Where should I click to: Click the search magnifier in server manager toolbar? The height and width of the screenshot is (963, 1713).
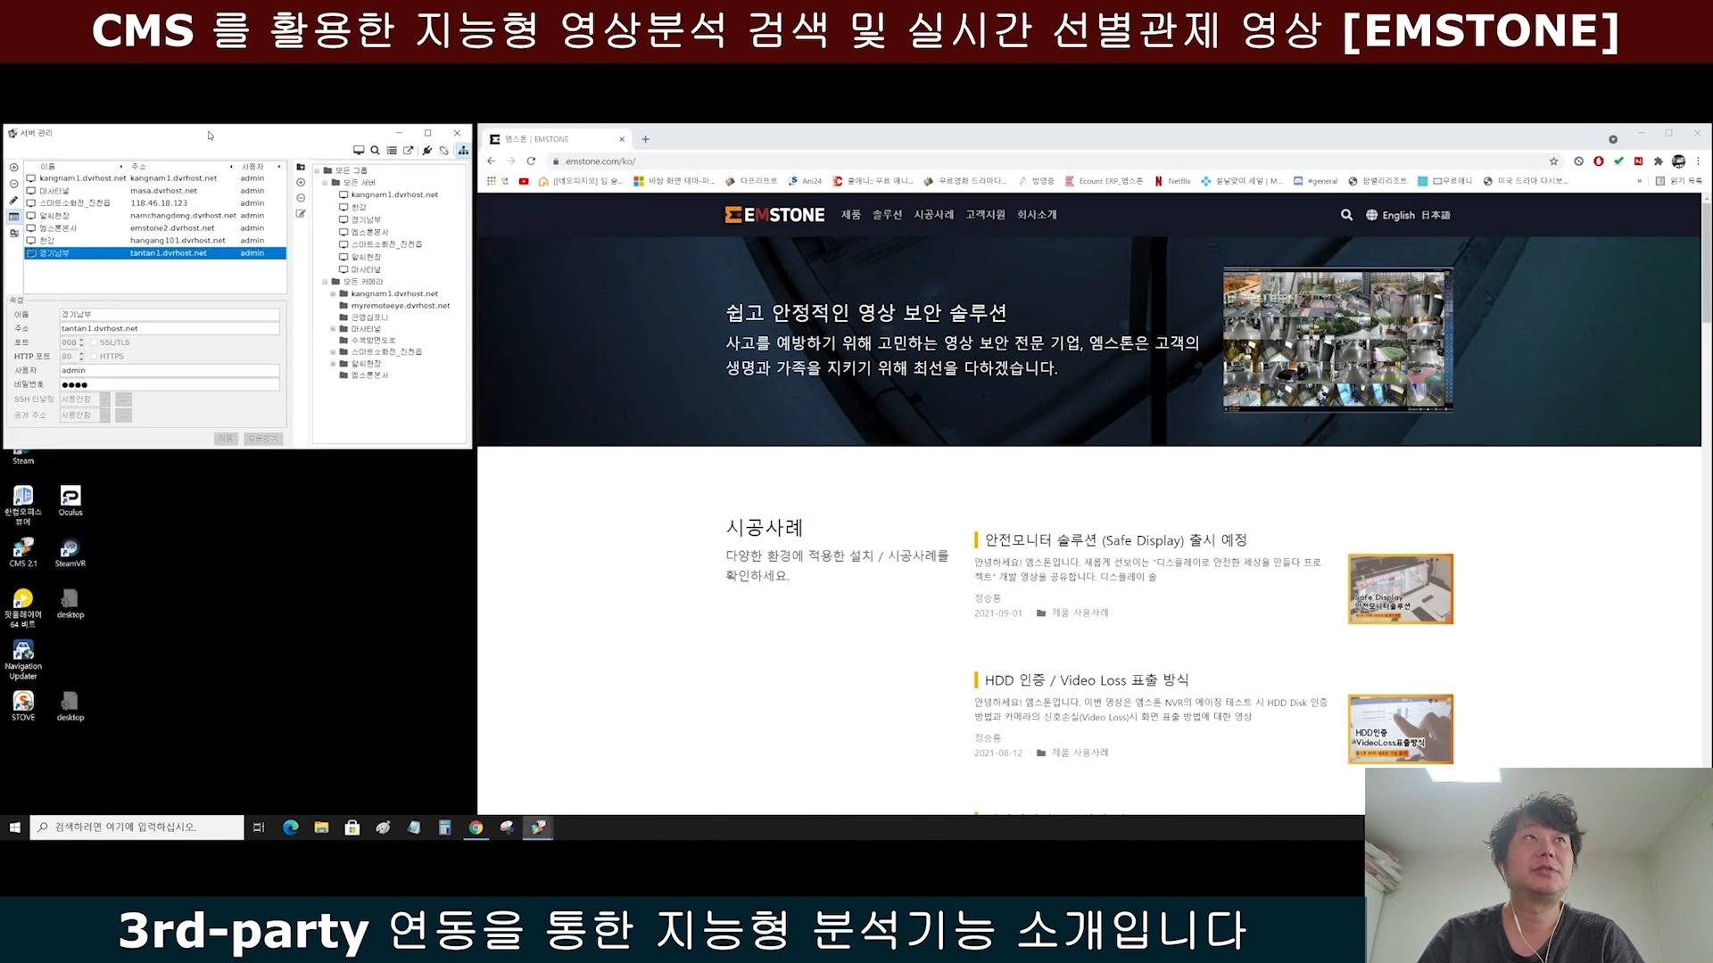(376, 151)
